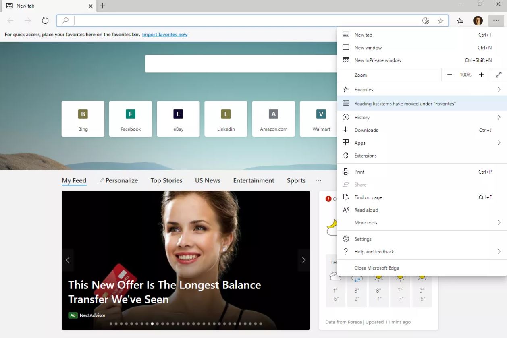The width and height of the screenshot is (507, 338).
Task: Click the Import favorites now link
Action: pyautogui.click(x=164, y=35)
